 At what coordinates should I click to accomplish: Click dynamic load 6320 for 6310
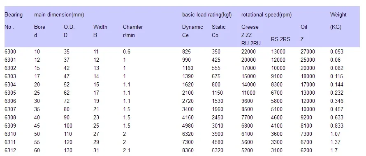188,134
